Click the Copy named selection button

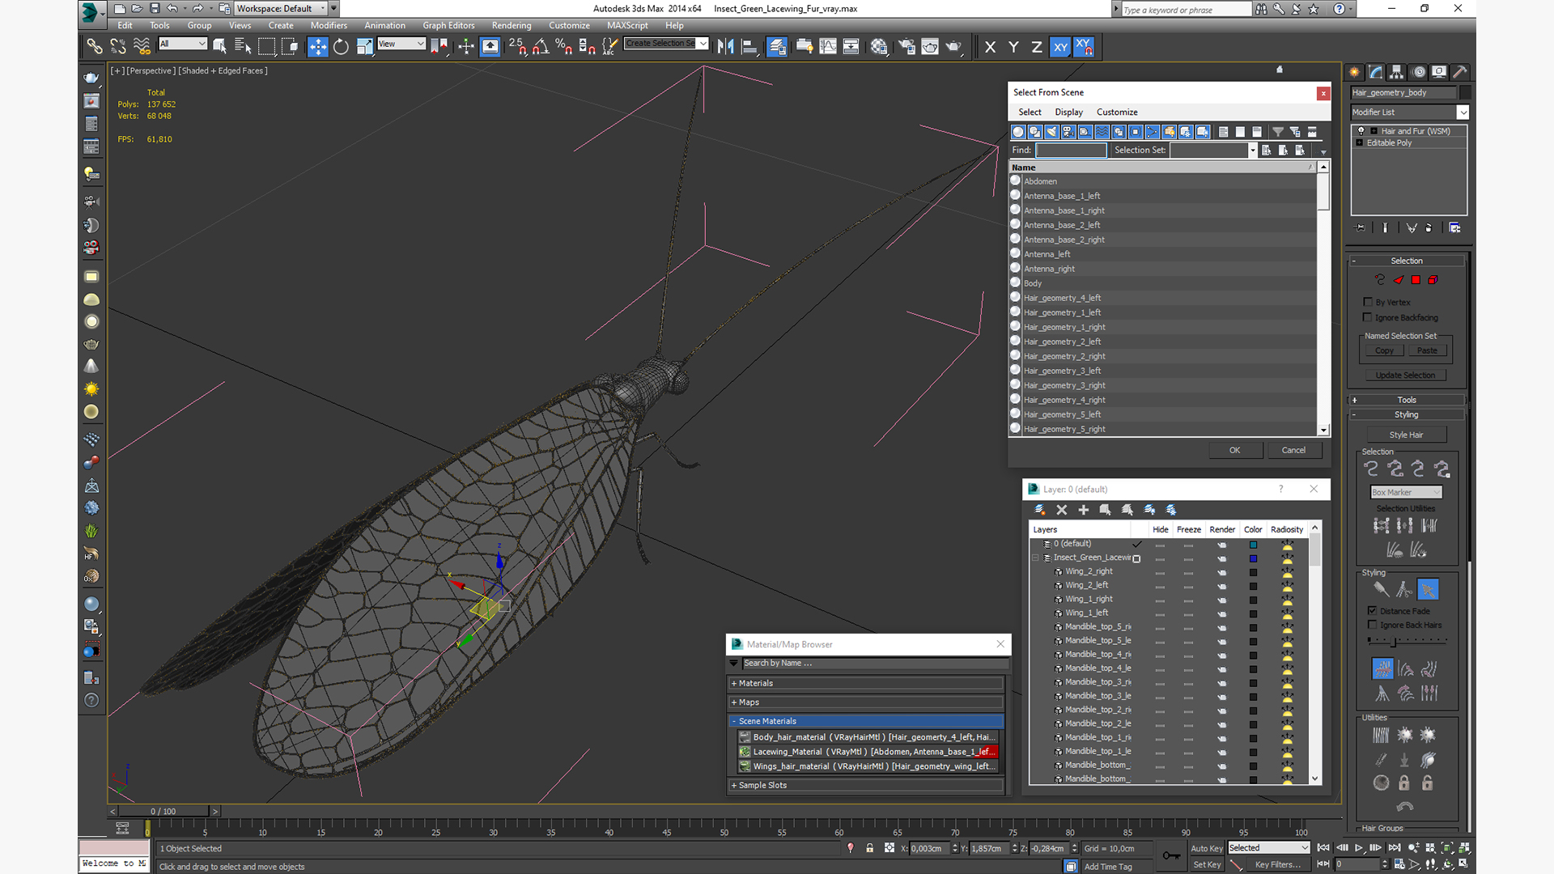[x=1384, y=350]
